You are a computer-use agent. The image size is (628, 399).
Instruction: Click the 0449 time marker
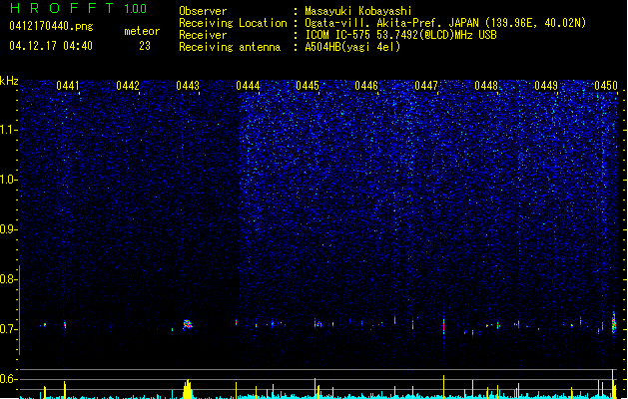point(546,86)
